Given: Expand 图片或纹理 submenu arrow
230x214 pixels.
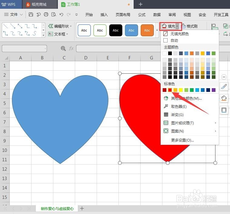Looking at the screenshot, I should tap(215, 123).
